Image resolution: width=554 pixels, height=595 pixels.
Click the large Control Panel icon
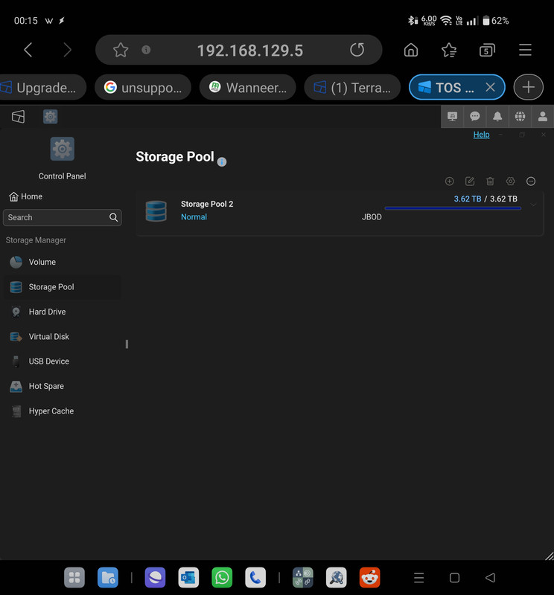(63, 149)
